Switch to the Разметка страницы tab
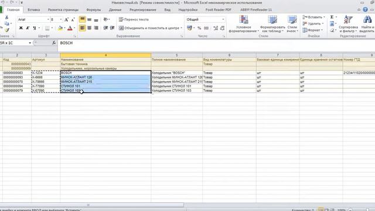Image resolution: width=375 pixels, height=211 pixels. coord(63,10)
